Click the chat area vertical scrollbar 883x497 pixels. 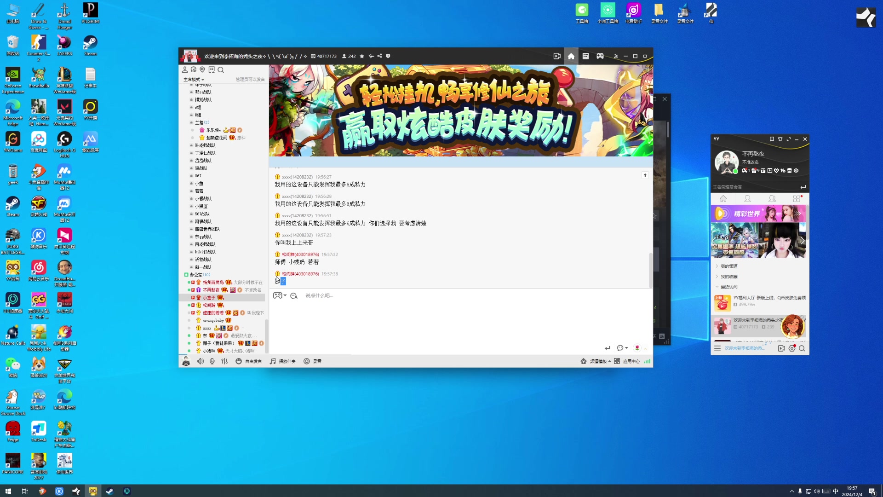tap(650, 270)
